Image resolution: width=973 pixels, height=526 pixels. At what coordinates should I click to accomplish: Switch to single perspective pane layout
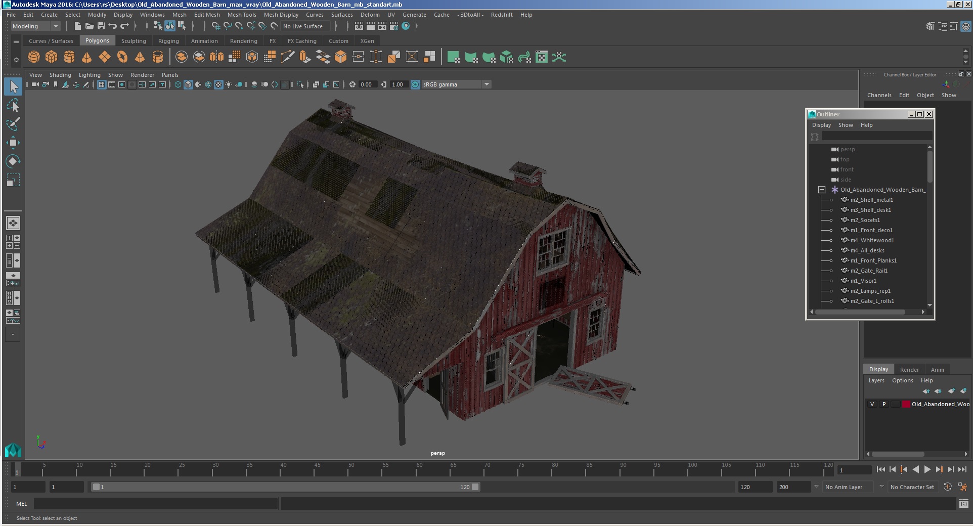coord(13,223)
